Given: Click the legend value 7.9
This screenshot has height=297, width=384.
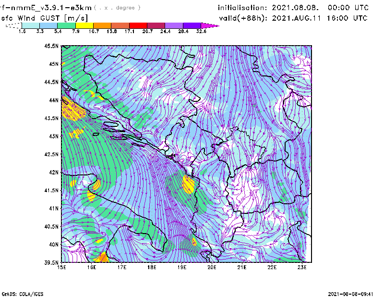Looking at the screenshot, I should pos(76,31).
